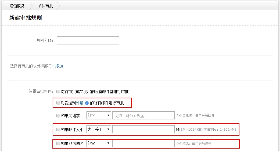Click the info icon next to 外部
Image resolution: width=280 pixels, height=151 pixels.
[87, 103]
